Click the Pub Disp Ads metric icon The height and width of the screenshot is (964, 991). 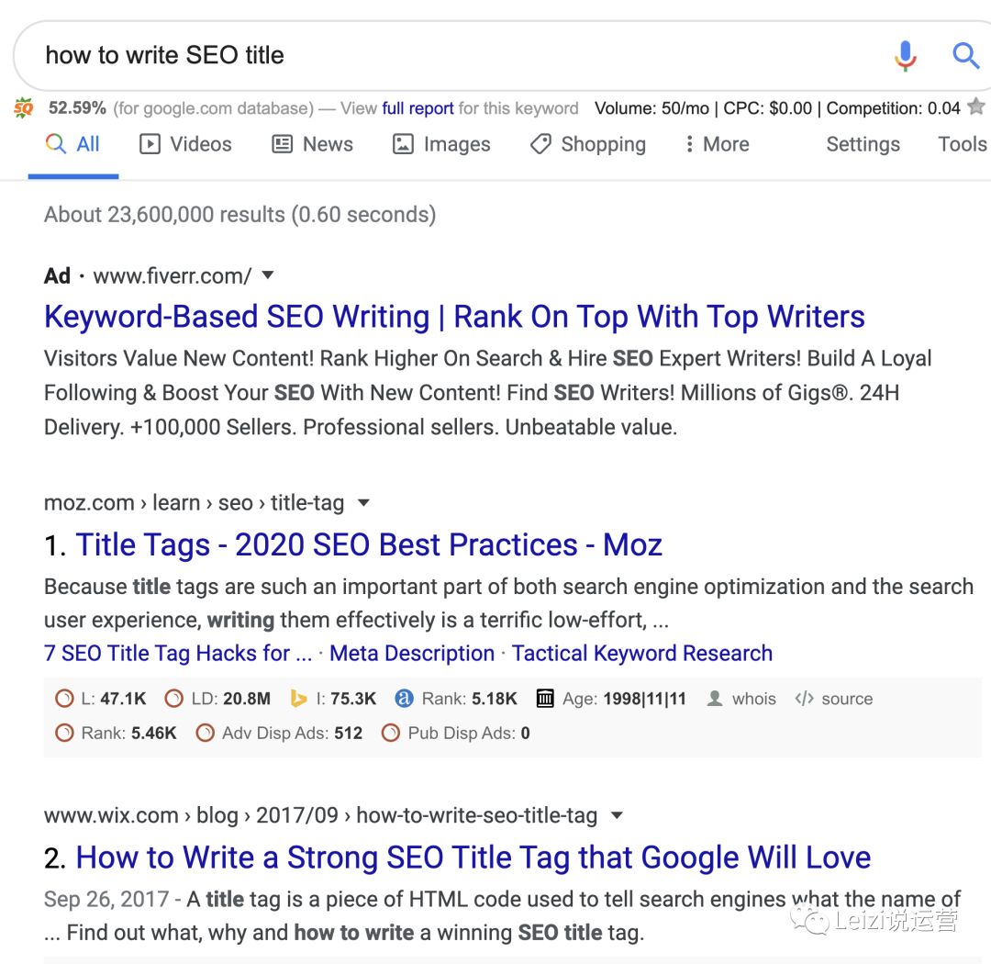pyautogui.click(x=391, y=734)
